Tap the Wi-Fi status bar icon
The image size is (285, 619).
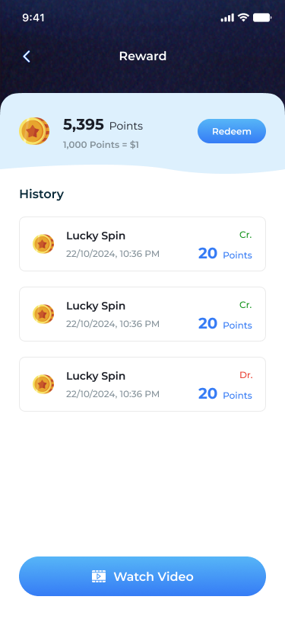click(244, 18)
